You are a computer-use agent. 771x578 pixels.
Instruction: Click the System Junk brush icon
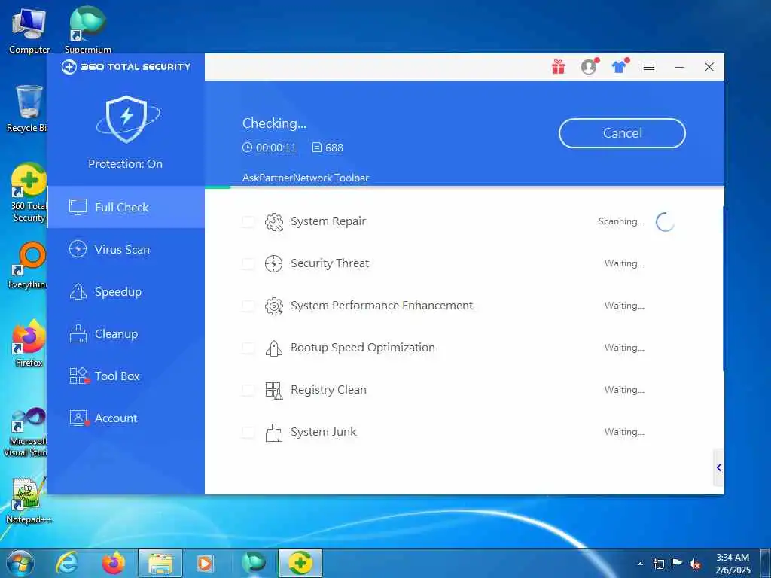tap(274, 433)
